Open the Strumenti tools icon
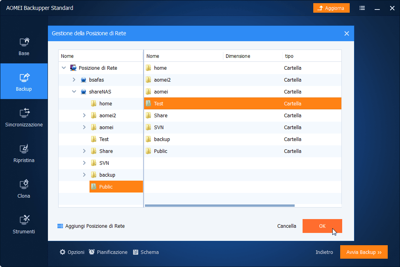 [24, 220]
